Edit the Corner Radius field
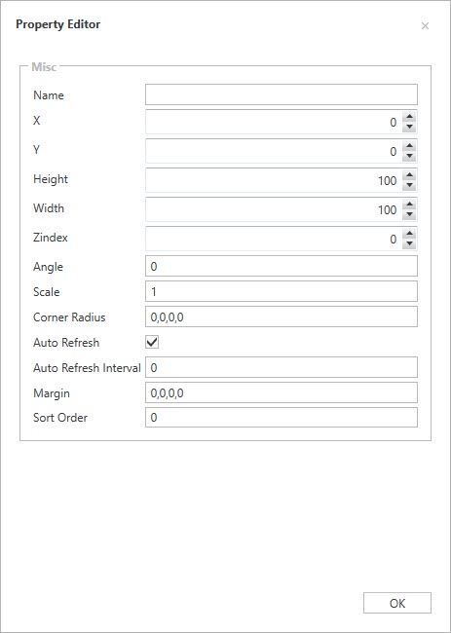This screenshot has width=451, height=633. tap(282, 316)
